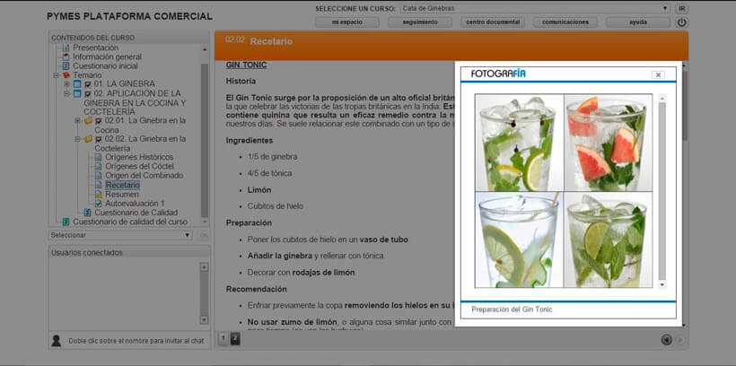Screen dimensions: 736x366
Task: Click the Fotografía popup scroll down arrow
Action: pyautogui.click(x=662, y=284)
